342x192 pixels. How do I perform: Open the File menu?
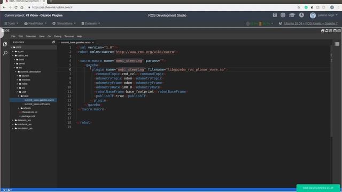[x=13, y=36]
